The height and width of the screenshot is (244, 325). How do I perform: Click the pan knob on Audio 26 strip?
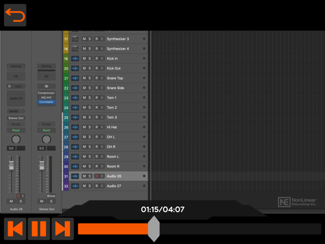[16, 139]
